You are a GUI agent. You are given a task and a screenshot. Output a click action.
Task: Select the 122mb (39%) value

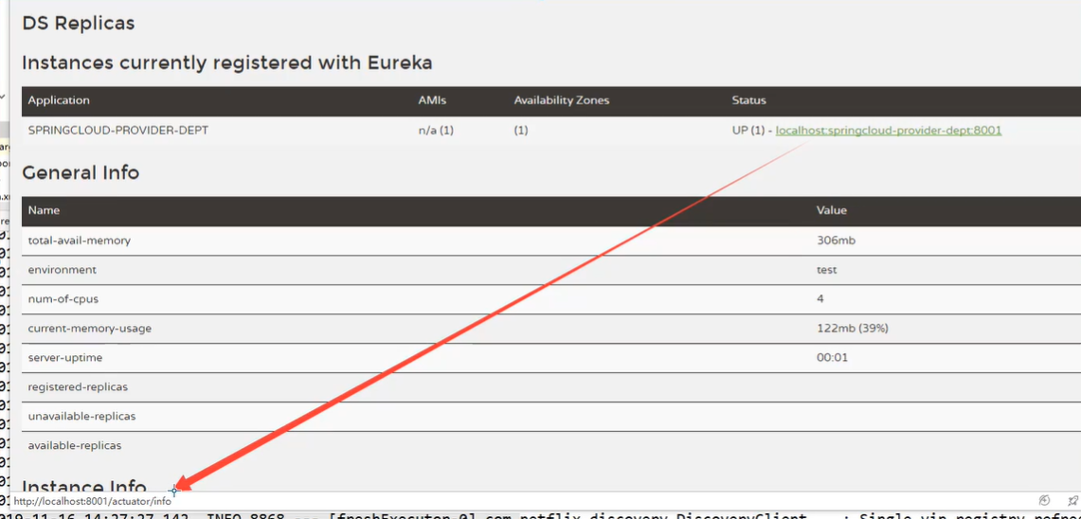pos(852,329)
